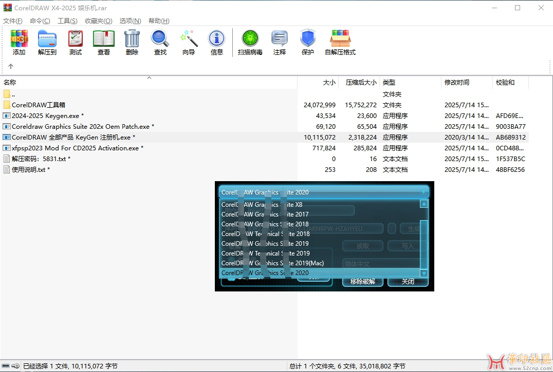Click the WinRAR title bar app icon
The image size is (553, 372).
point(7,7)
